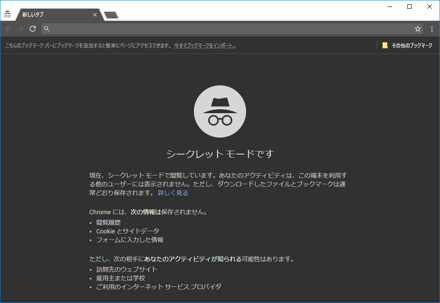Viewport: 440px width, 303px height.
Task: Click 今すぐブックマークをインポート link
Action: (205, 45)
